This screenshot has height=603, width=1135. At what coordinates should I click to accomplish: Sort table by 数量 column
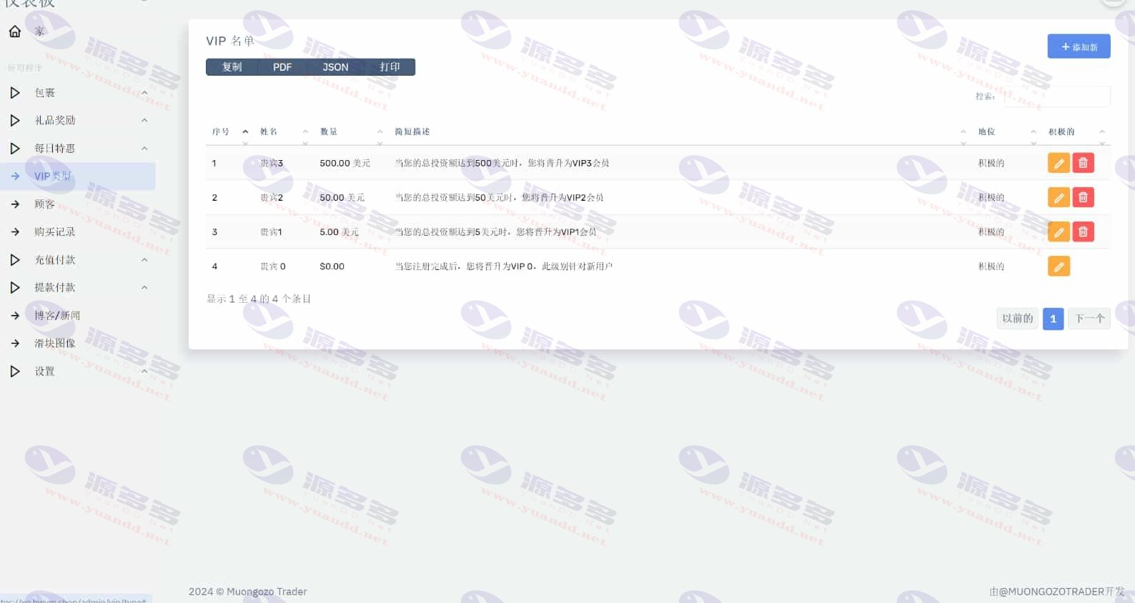[x=352, y=132]
